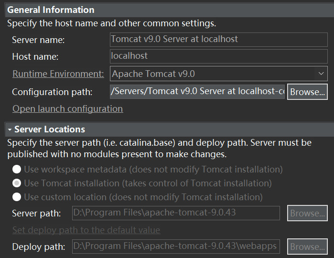Click the Server Locations section title
The height and width of the screenshot is (258, 334).
pyautogui.click(x=50, y=129)
